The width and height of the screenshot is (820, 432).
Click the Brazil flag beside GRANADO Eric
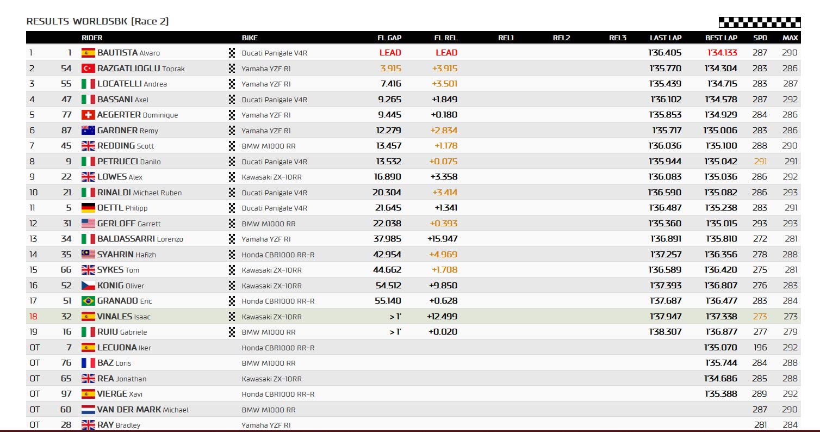[88, 301]
